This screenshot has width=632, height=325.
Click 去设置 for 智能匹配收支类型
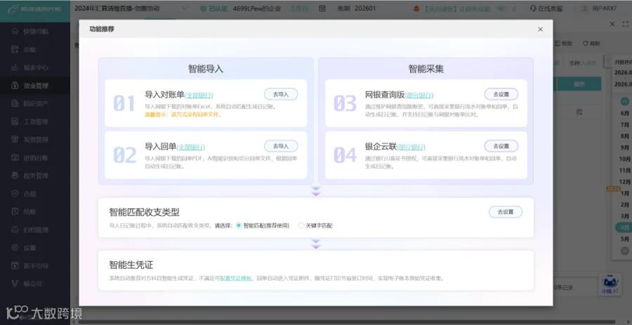(506, 212)
